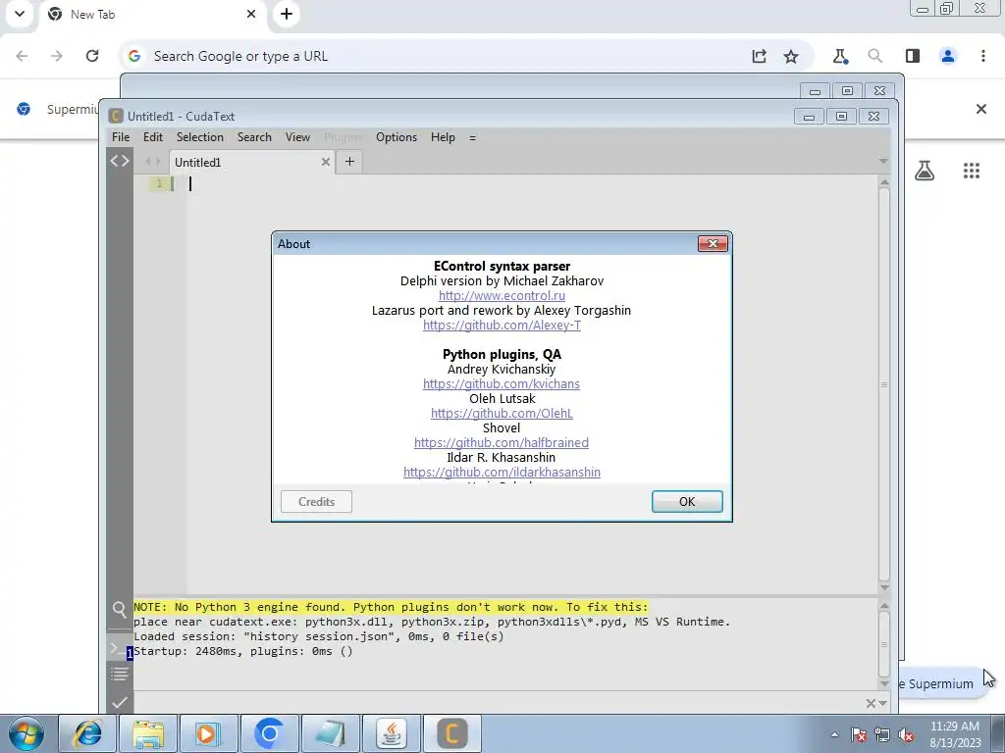The image size is (1005, 753).
Task: Open the github.com/ildarkhasanshin link
Action: [x=502, y=473]
